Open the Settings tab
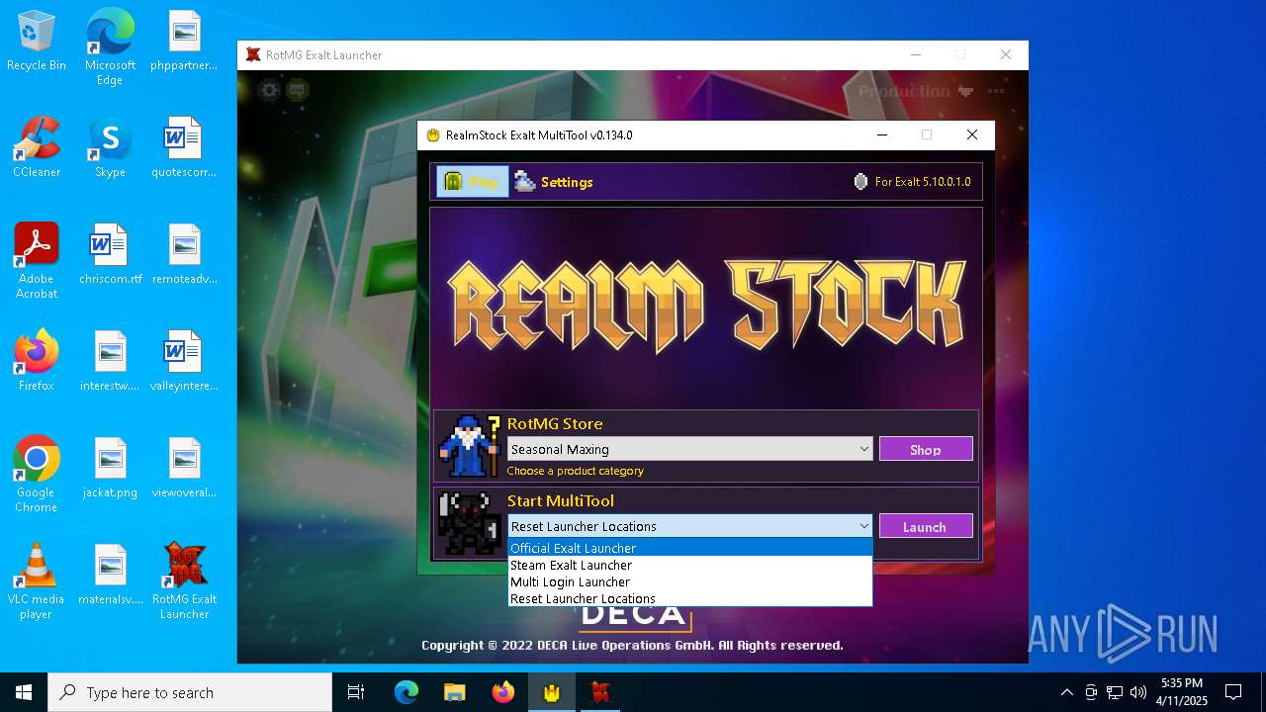This screenshot has width=1266, height=712. (554, 182)
